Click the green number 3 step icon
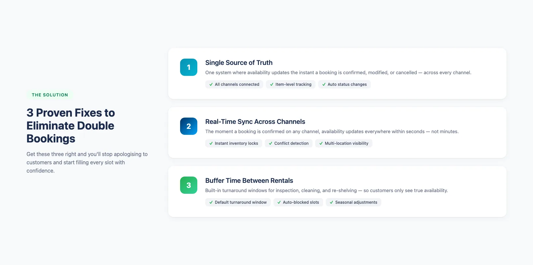This screenshot has height=265, width=533. click(189, 185)
